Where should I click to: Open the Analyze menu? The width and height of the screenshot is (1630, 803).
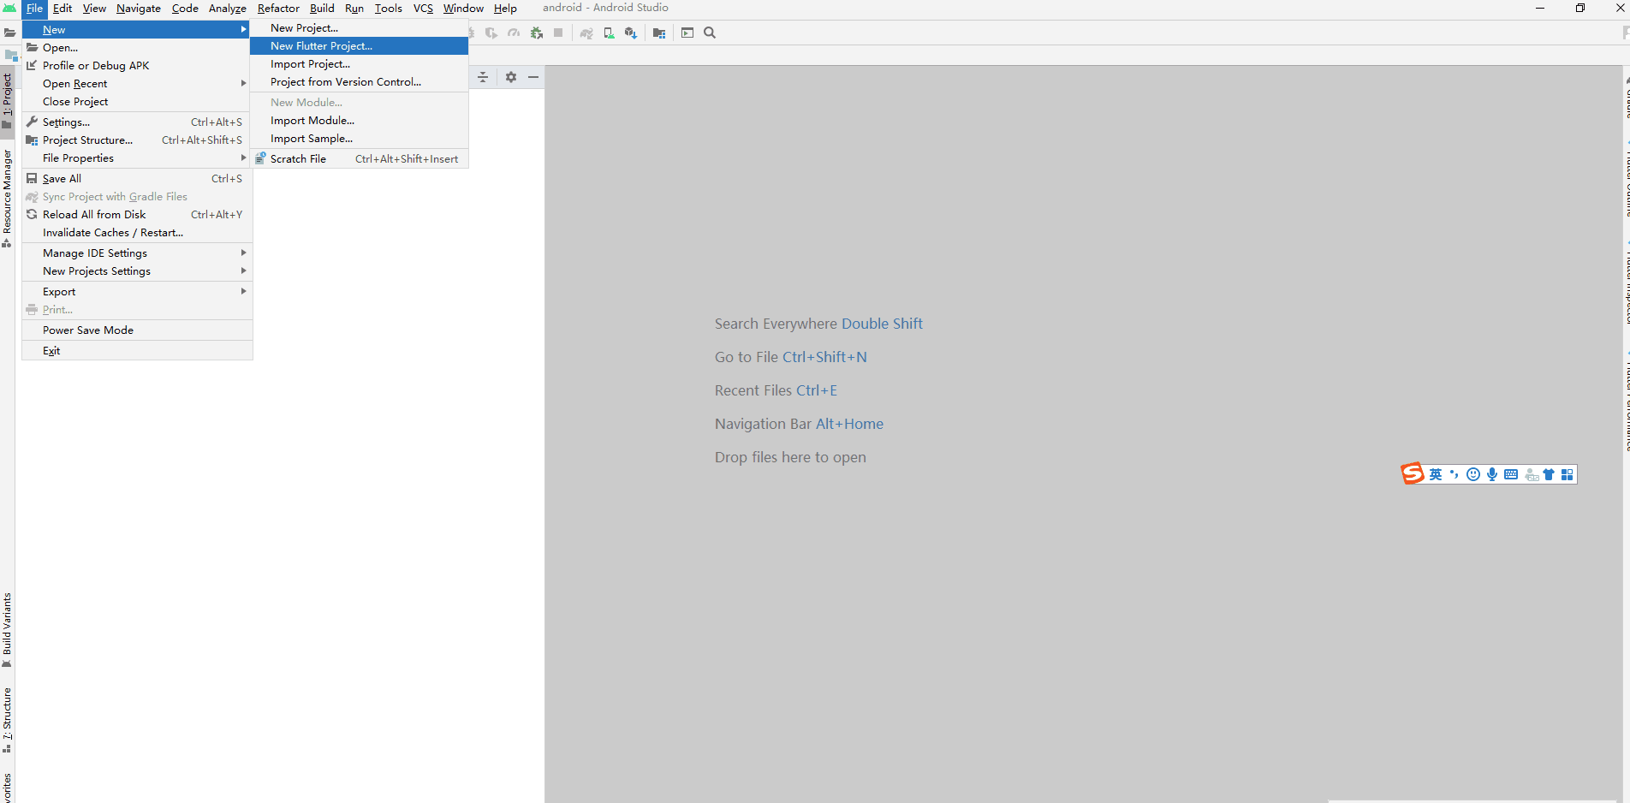[x=228, y=9]
